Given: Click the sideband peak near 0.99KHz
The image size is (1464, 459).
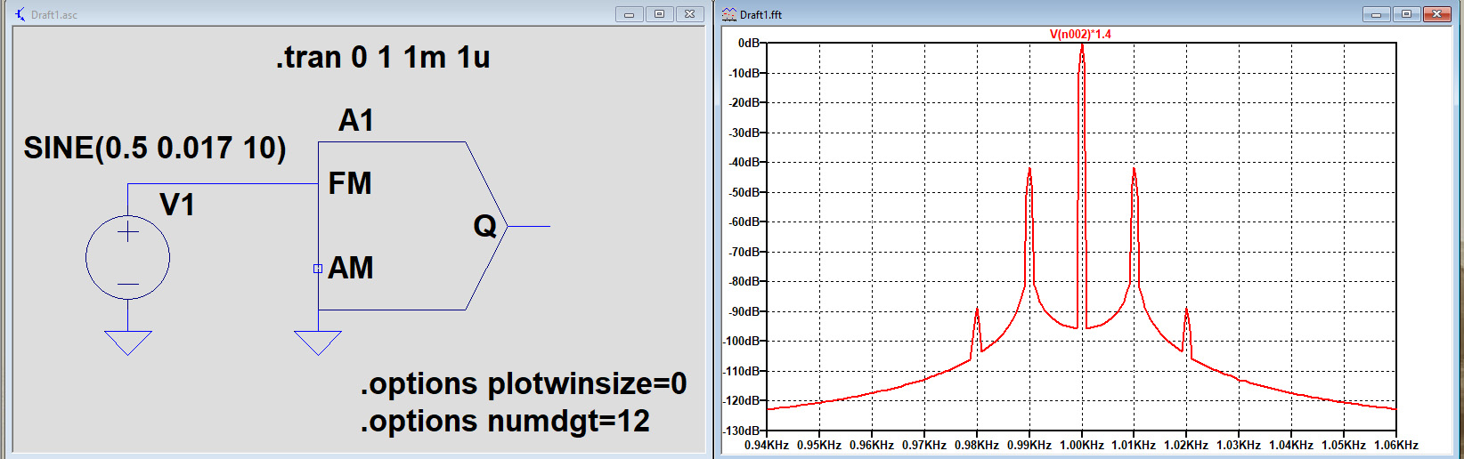Looking at the screenshot, I should pyautogui.click(x=1029, y=169).
